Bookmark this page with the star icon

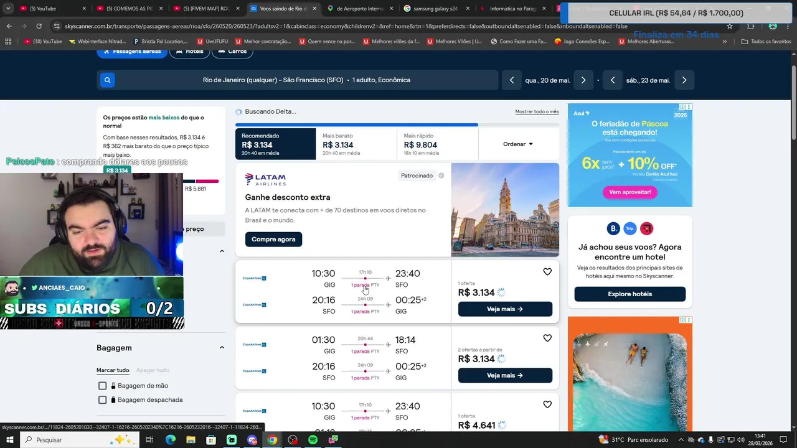pyautogui.click(x=730, y=26)
